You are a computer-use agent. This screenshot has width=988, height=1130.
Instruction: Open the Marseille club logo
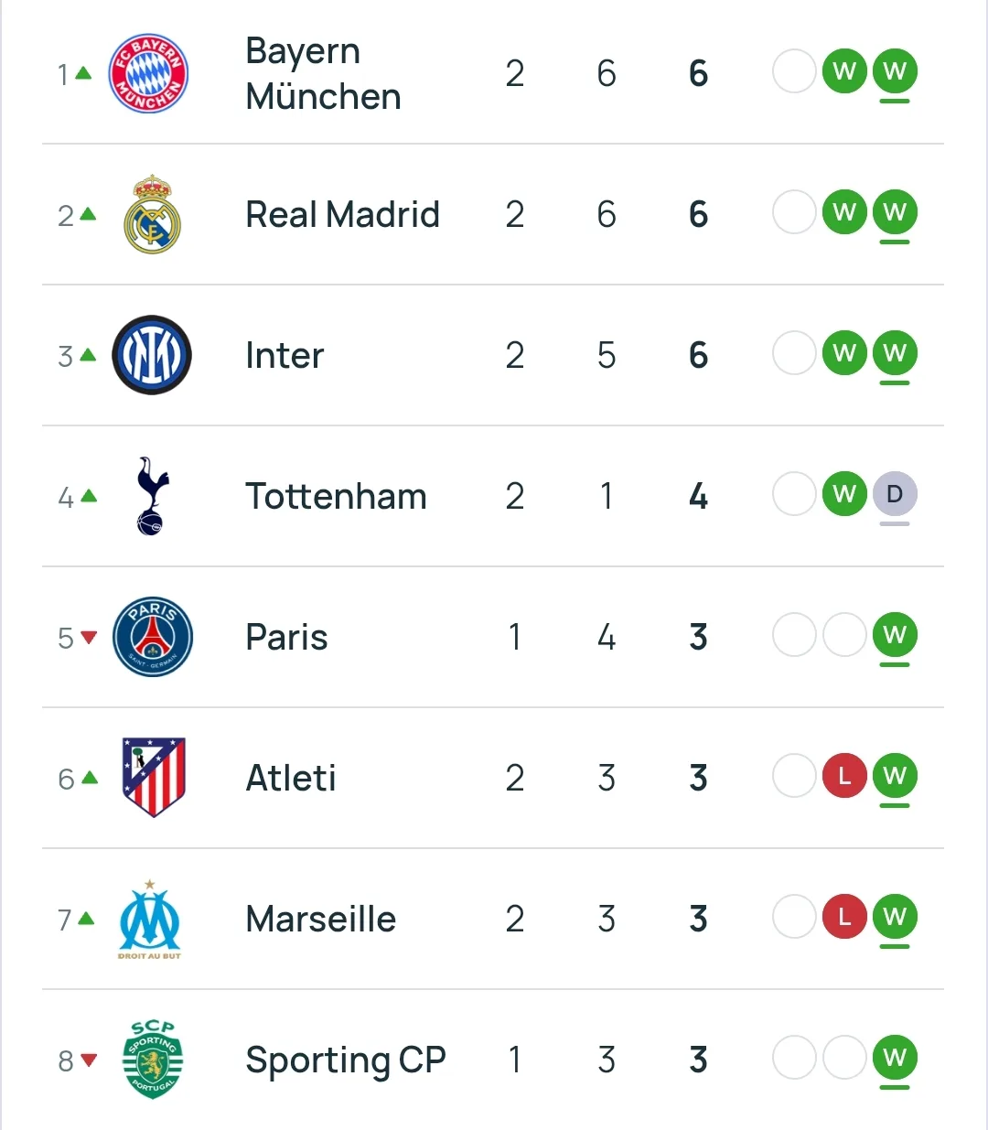click(x=150, y=919)
